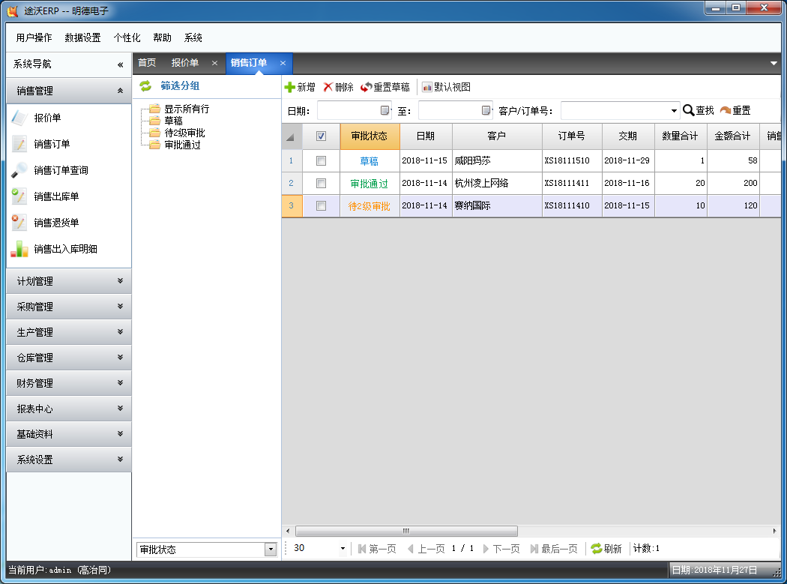Click the 重置草稿 toolbar icon
The width and height of the screenshot is (787, 584).
pyautogui.click(x=366, y=87)
